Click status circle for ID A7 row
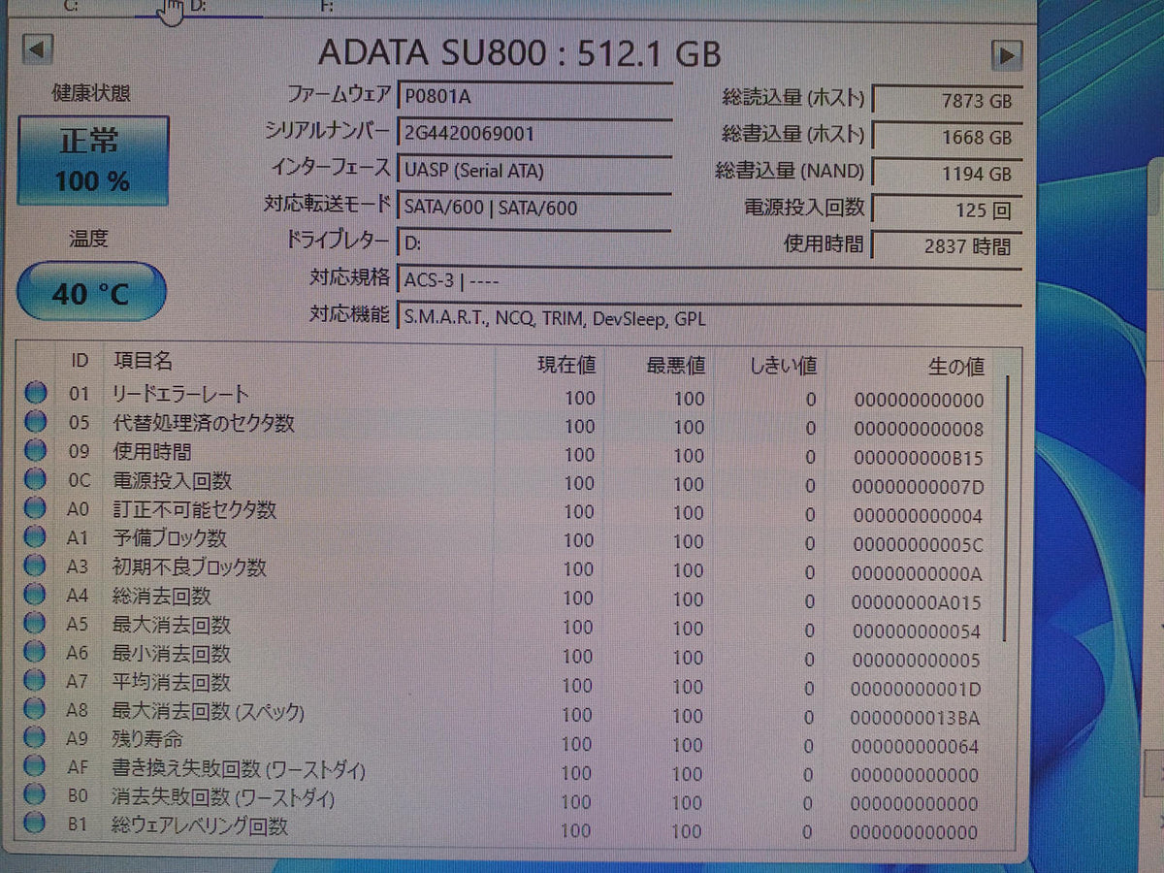Viewport: 1164px width, 873px height. 36,681
